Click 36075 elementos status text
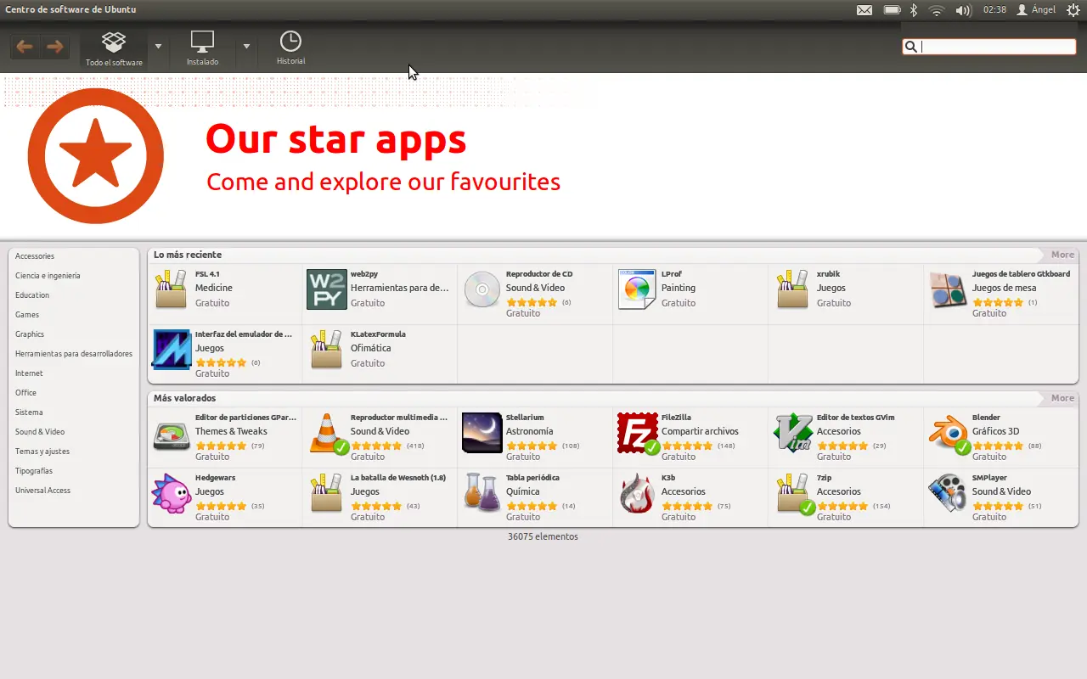The image size is (1087, 679). tap(543, 536)
